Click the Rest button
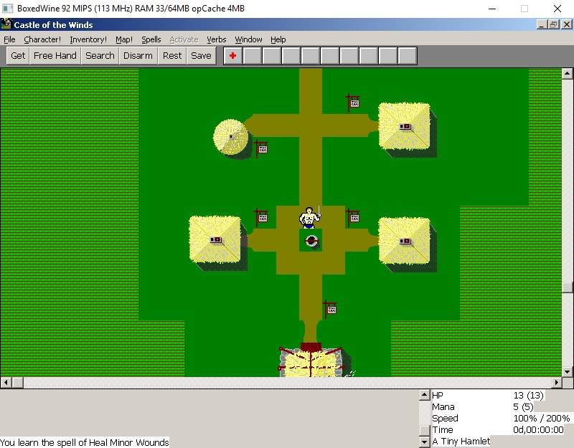574x448 pixels. tap(172, 56)
